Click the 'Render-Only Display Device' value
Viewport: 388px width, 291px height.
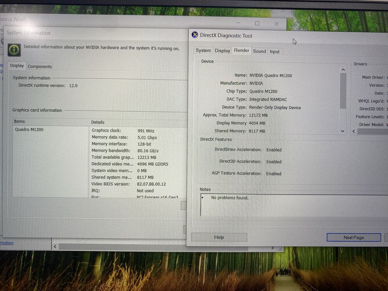click(275, 108)
